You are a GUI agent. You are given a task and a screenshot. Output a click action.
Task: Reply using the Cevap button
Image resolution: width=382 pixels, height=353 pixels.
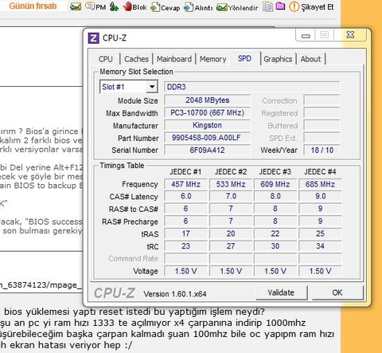tap(166, 7)
